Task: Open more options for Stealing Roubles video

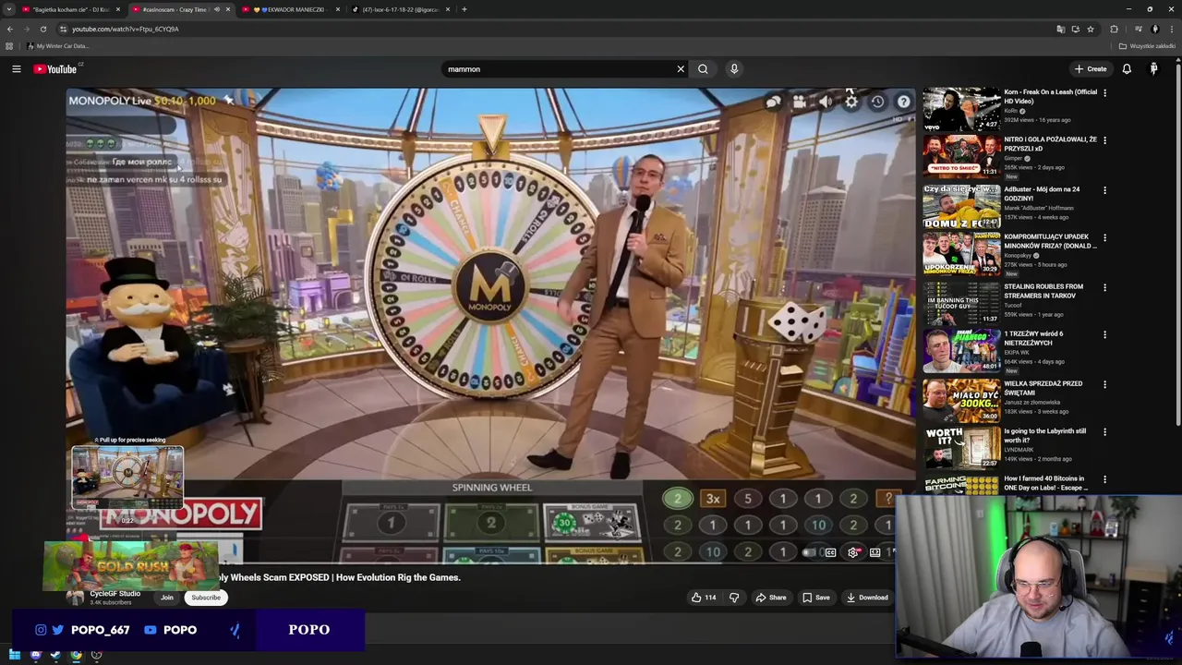Action: pyautogui.click(x=1104, y=287)
